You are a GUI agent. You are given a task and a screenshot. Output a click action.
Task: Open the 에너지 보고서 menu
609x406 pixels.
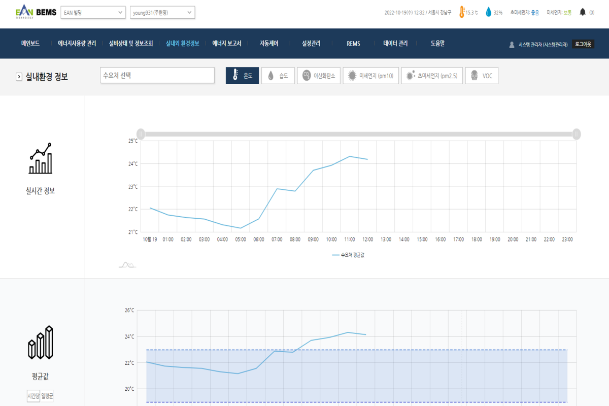pyautogui.click(x=226, y=44)
